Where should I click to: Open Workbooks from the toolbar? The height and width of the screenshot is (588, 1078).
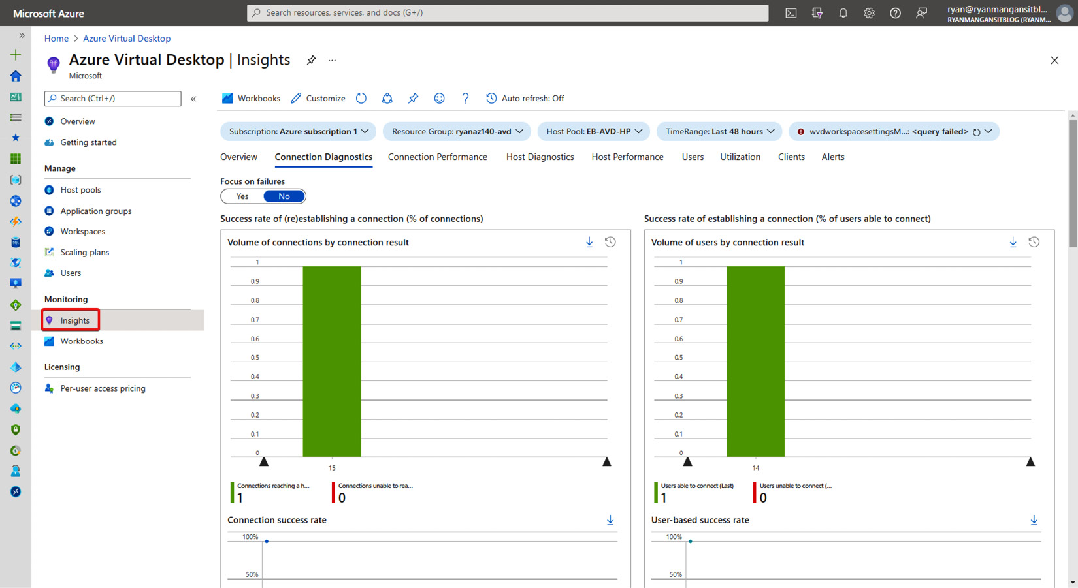(x=251, y=98)
